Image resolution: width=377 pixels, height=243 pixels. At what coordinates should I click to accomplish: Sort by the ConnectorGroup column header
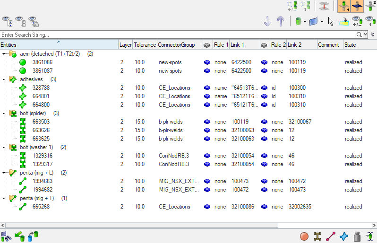176,45
